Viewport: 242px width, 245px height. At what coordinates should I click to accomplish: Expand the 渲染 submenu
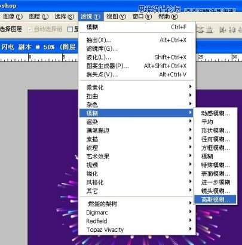[137, 122]
